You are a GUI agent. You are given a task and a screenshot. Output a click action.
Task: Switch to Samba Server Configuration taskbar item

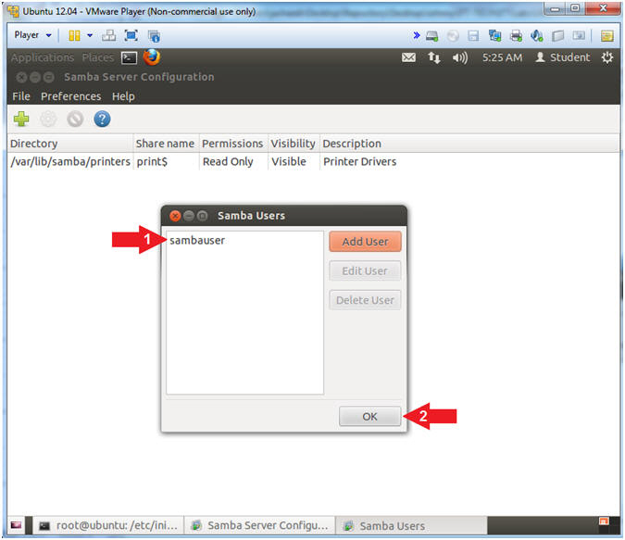(x=259, y=526)
